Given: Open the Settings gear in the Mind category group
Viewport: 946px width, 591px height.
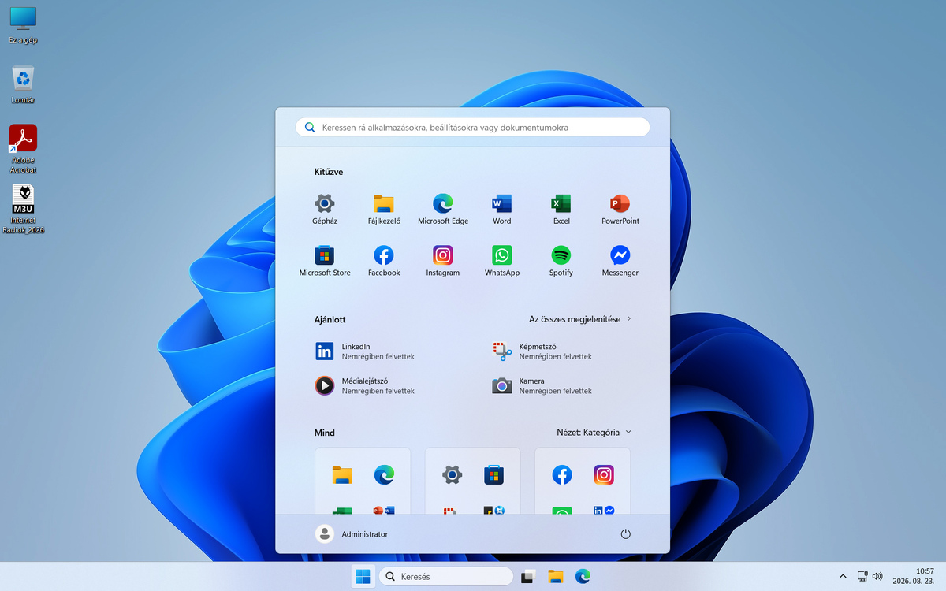Looking at the screenshot, I should pos(452,475).
